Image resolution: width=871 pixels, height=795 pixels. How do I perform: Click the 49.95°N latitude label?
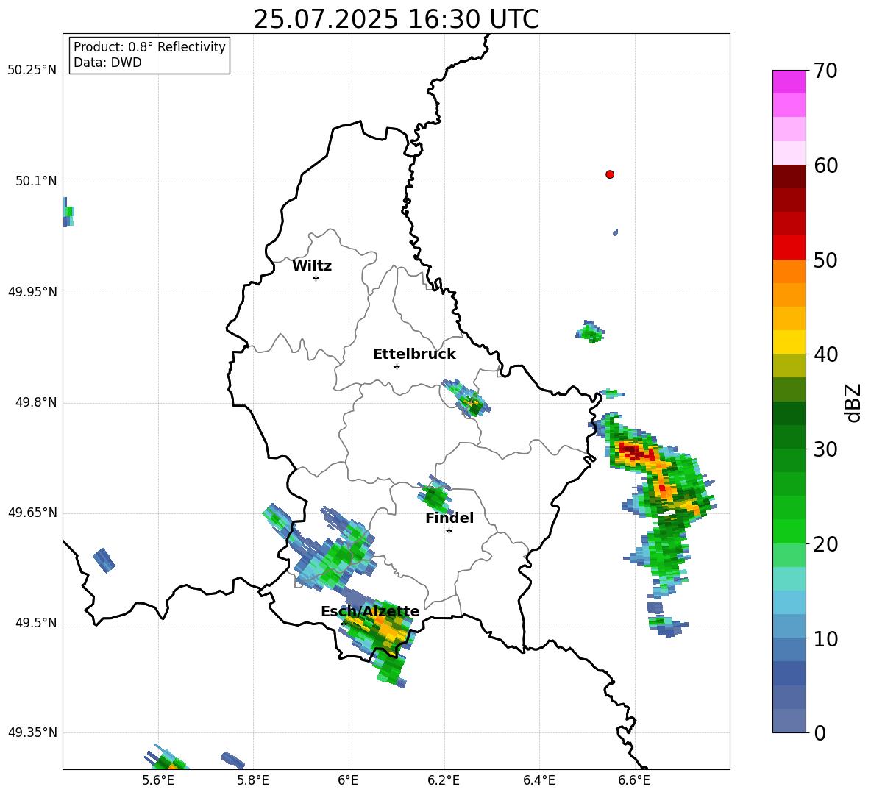[32, 291]
